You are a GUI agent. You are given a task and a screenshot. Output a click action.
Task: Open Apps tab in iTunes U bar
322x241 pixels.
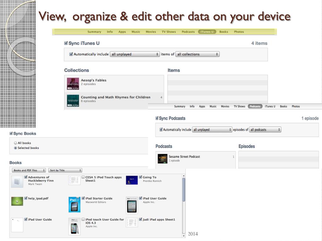click(x=122, y=32)
